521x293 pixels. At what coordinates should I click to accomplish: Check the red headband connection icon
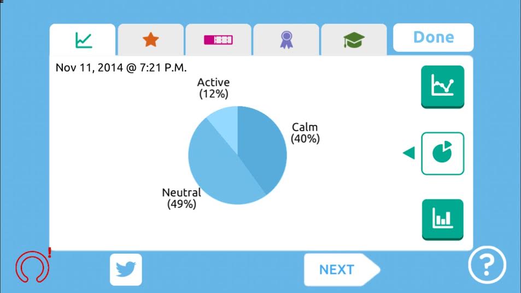(x=32, y=267)
